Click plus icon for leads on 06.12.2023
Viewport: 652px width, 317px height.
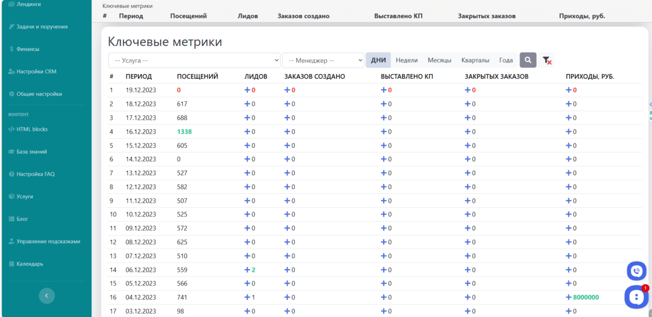247,270
